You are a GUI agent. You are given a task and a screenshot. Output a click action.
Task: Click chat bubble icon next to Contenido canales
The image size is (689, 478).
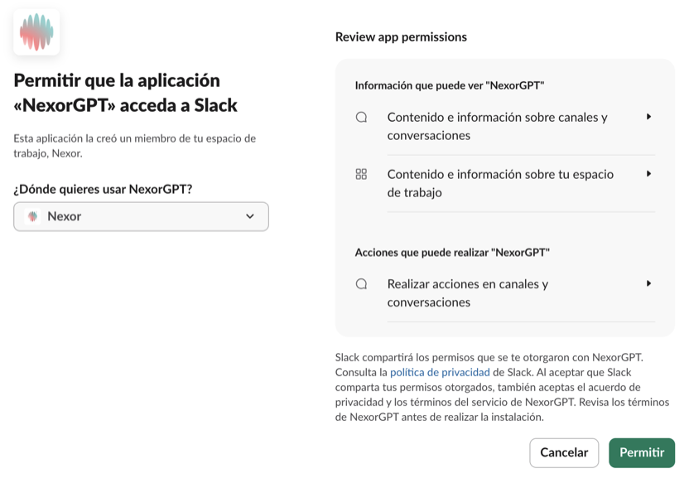click(x=361, y=117)
